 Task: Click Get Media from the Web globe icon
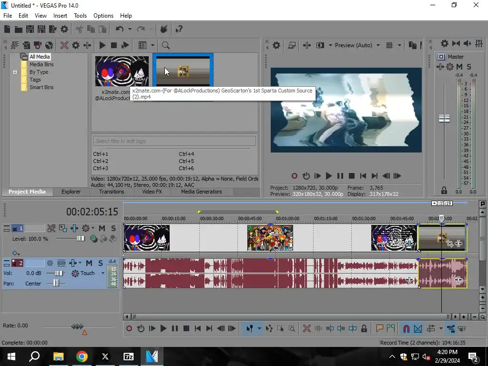tap(49, 45)
